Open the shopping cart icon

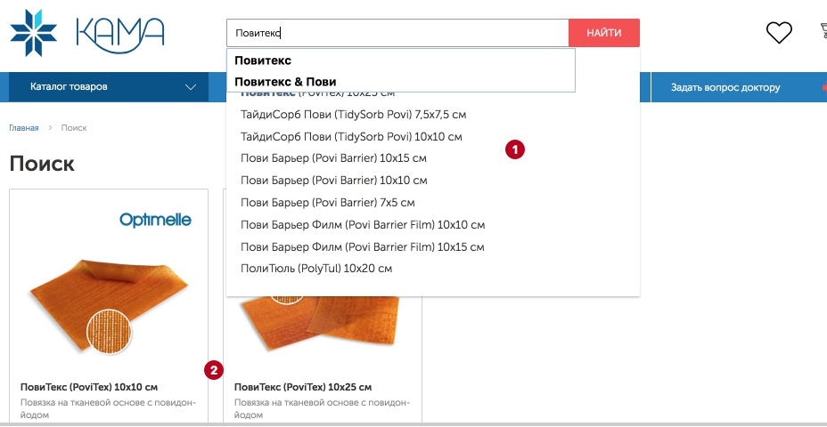coord(823,32)
